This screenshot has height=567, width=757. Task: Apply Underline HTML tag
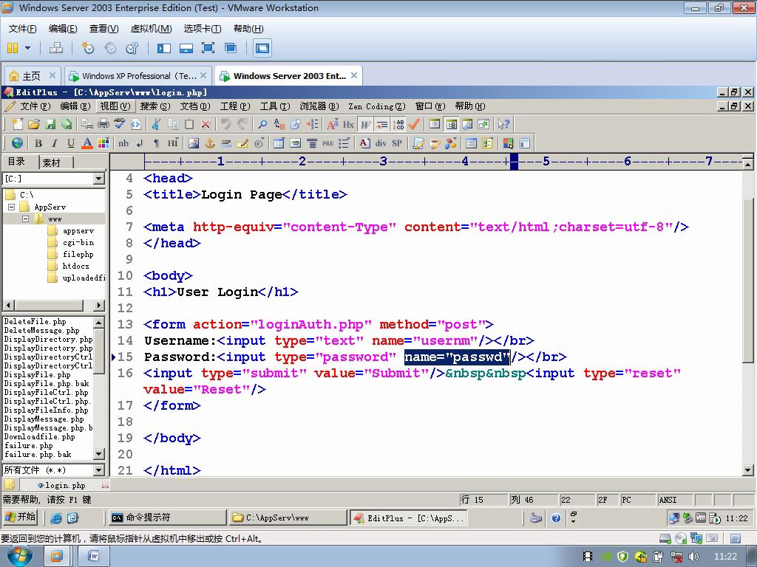tap(71, 143)
